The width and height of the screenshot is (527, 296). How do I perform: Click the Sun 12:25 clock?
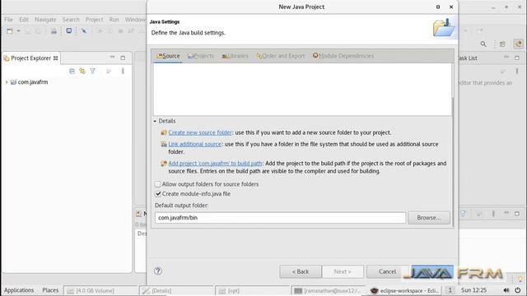[x=474, y=290]
